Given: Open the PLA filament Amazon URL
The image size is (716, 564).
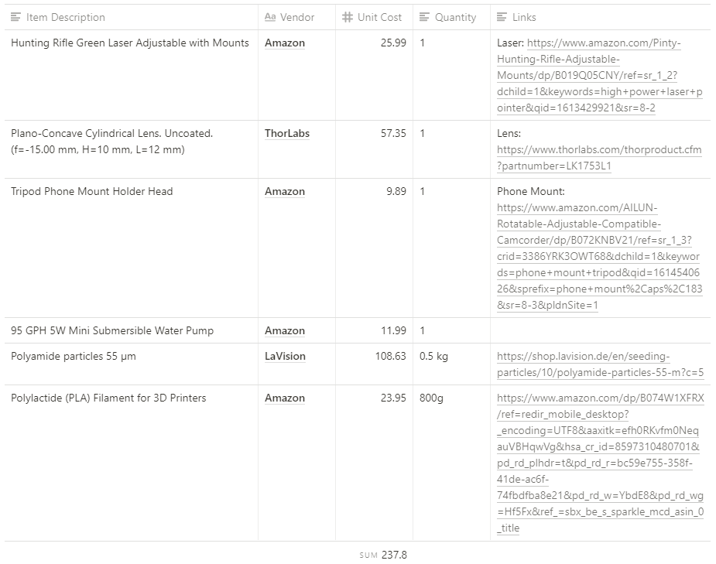Looking at the screenshot, I should pos(600,463).
